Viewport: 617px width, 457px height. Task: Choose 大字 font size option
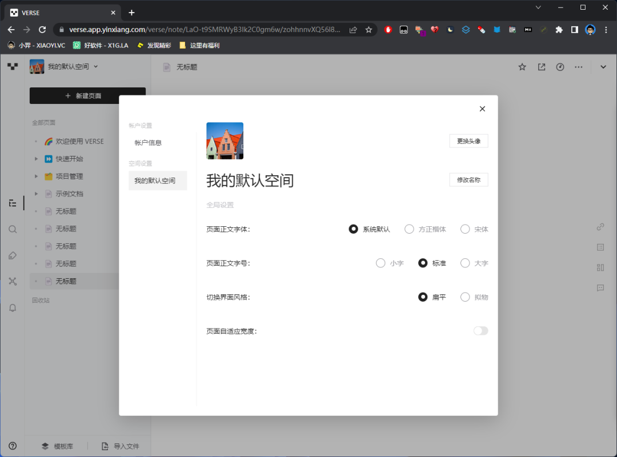coord(465,263)
